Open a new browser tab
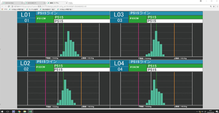The height and width of the screenshot is (113, 219). 71,3
